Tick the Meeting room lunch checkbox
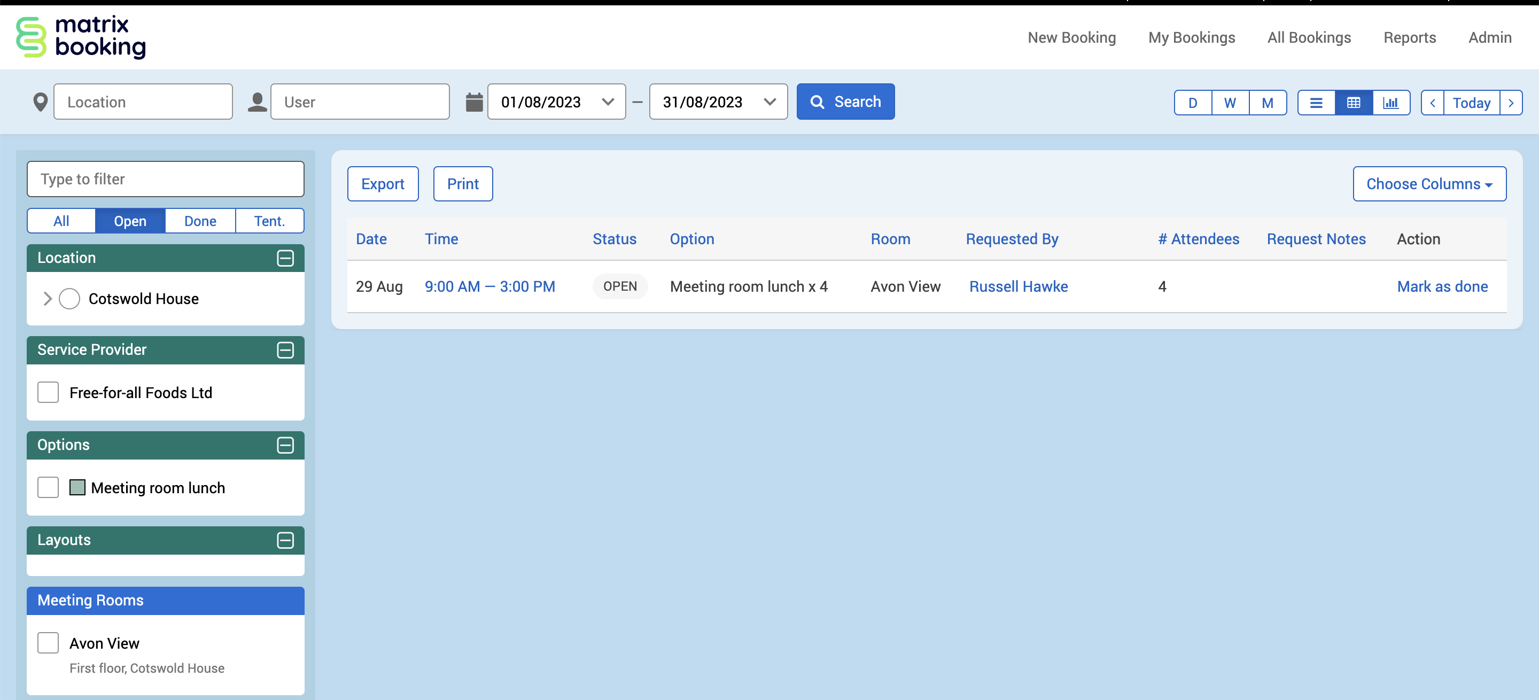This screenshot has width=1539, height=700. click(48, 487)
